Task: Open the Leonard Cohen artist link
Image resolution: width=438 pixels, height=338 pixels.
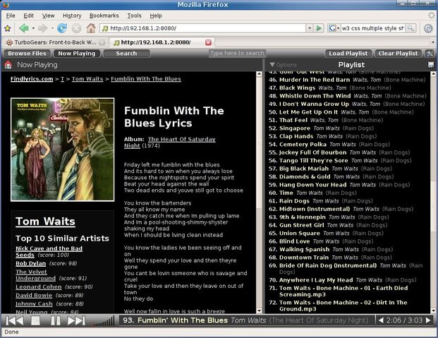Action: click(x=39, y=286)
